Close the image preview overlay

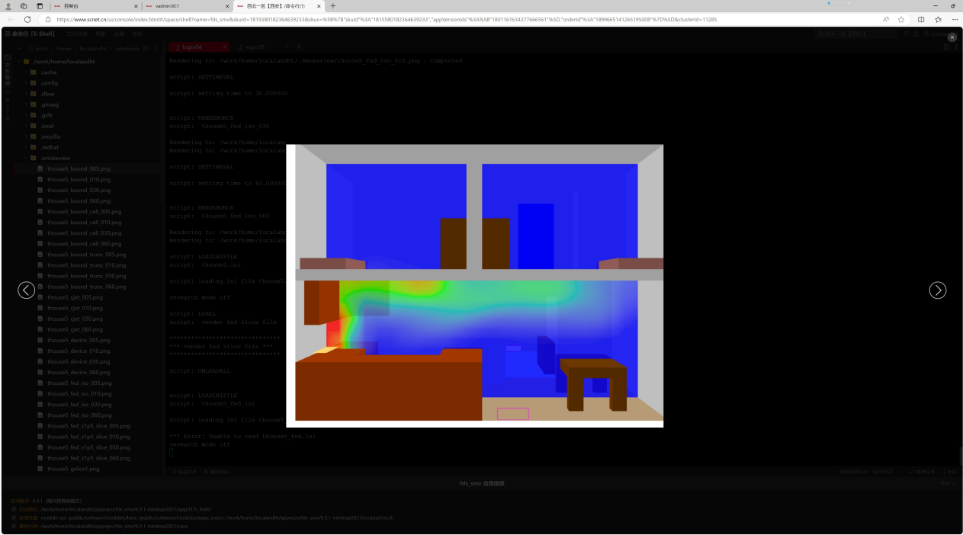coord(952,37)
